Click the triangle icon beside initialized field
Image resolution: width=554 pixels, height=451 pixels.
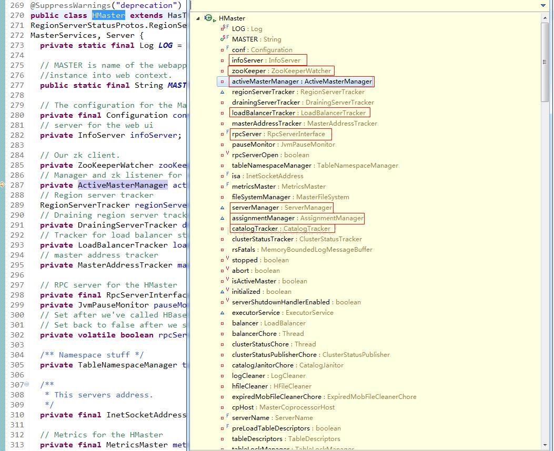click(x=224, y=291)
